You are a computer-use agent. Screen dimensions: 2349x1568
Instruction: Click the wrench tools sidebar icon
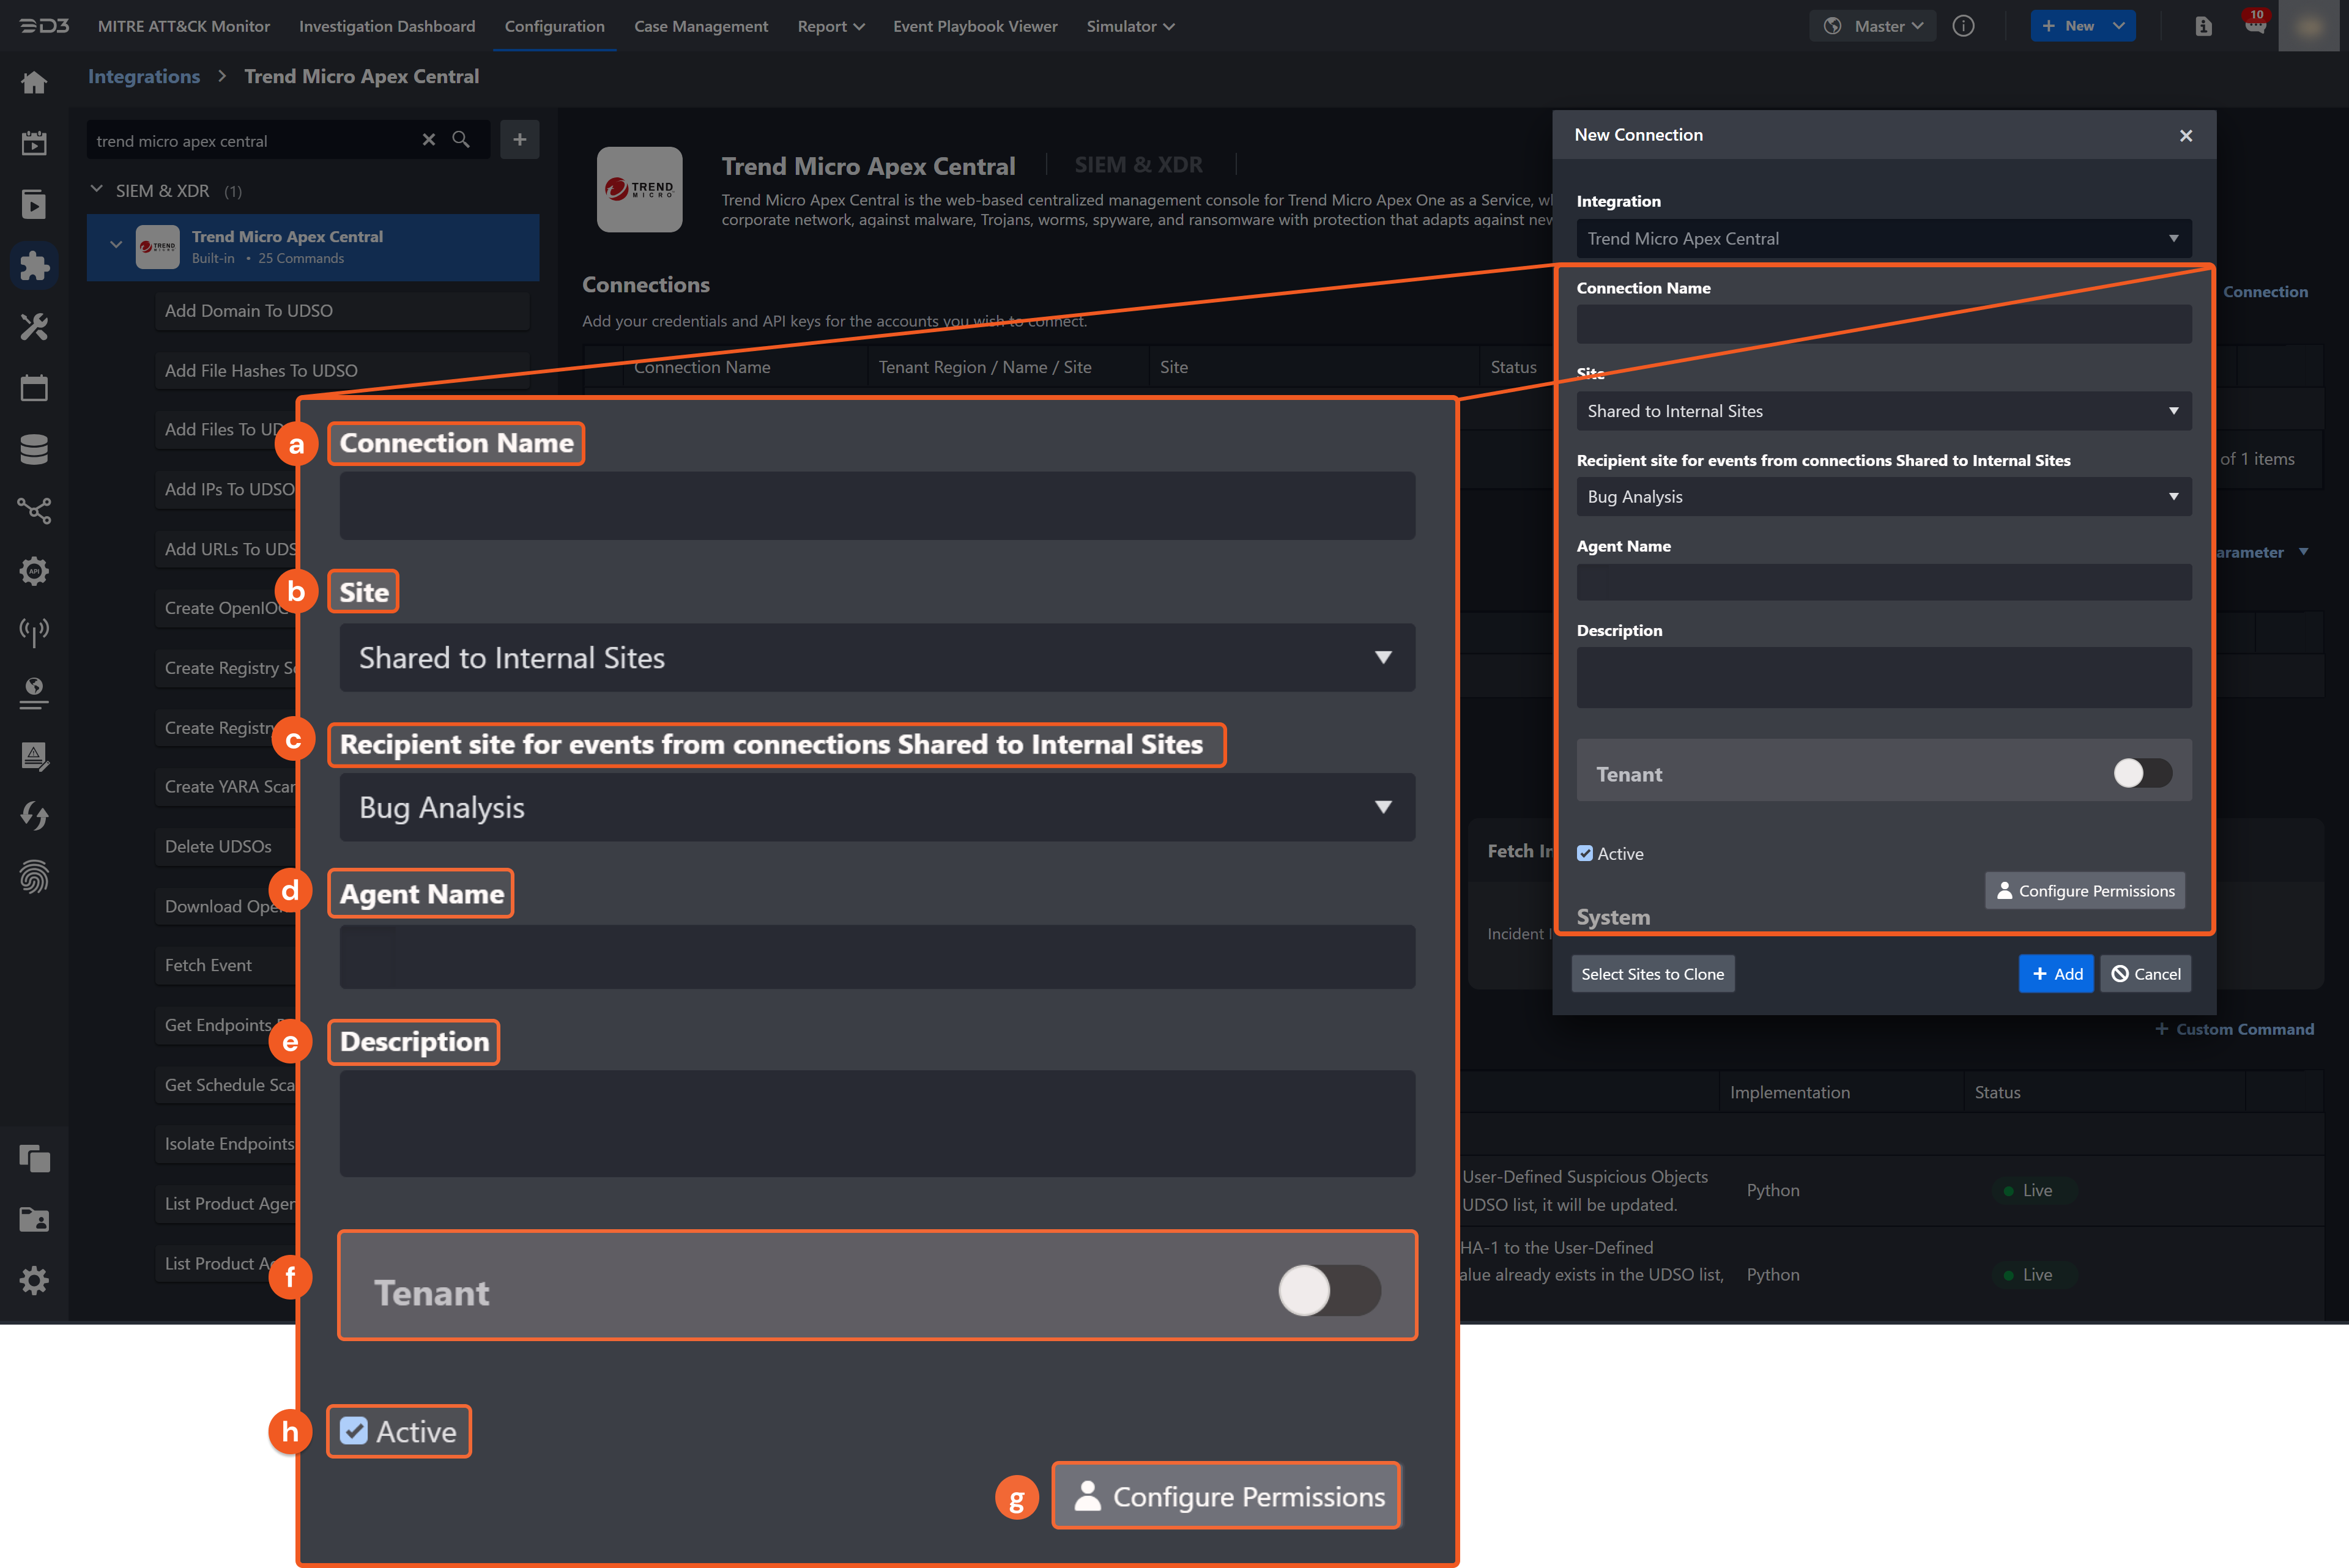(34, 327)
